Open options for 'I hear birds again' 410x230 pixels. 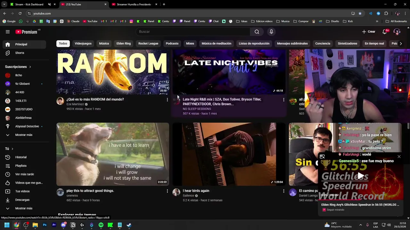[x=283, y=191]
